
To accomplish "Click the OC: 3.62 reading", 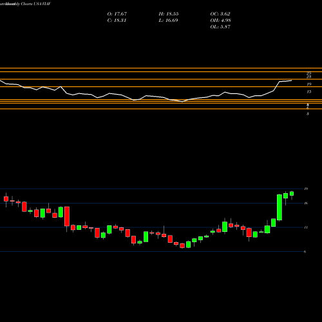I will (x=220, y=14).
